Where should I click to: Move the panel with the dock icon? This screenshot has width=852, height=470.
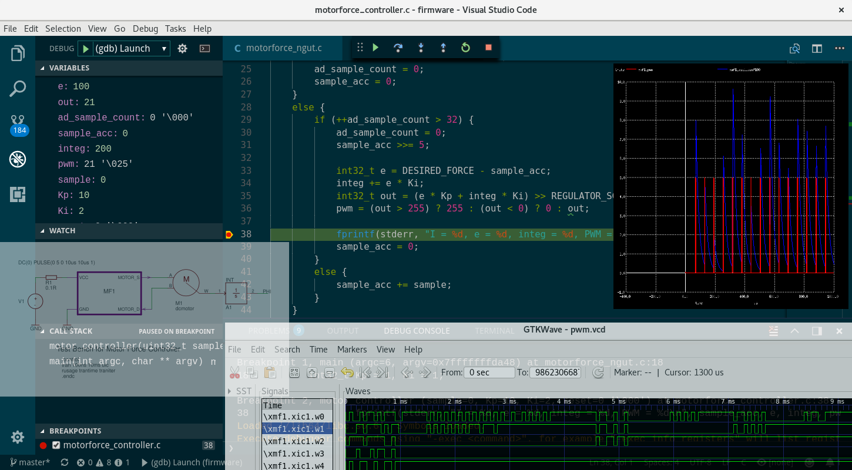(x=817, y=331)
